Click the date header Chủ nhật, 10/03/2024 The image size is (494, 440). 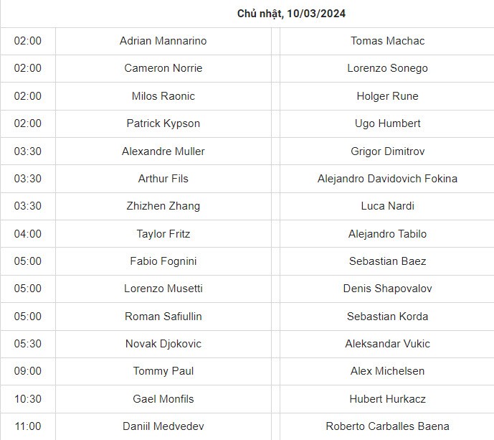pyautogui.click(x=292, y=14)
